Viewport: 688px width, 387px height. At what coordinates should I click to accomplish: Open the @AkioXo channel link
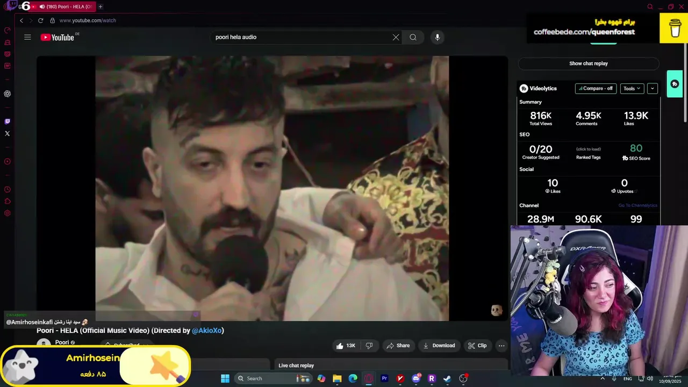[x=207, y=331]
